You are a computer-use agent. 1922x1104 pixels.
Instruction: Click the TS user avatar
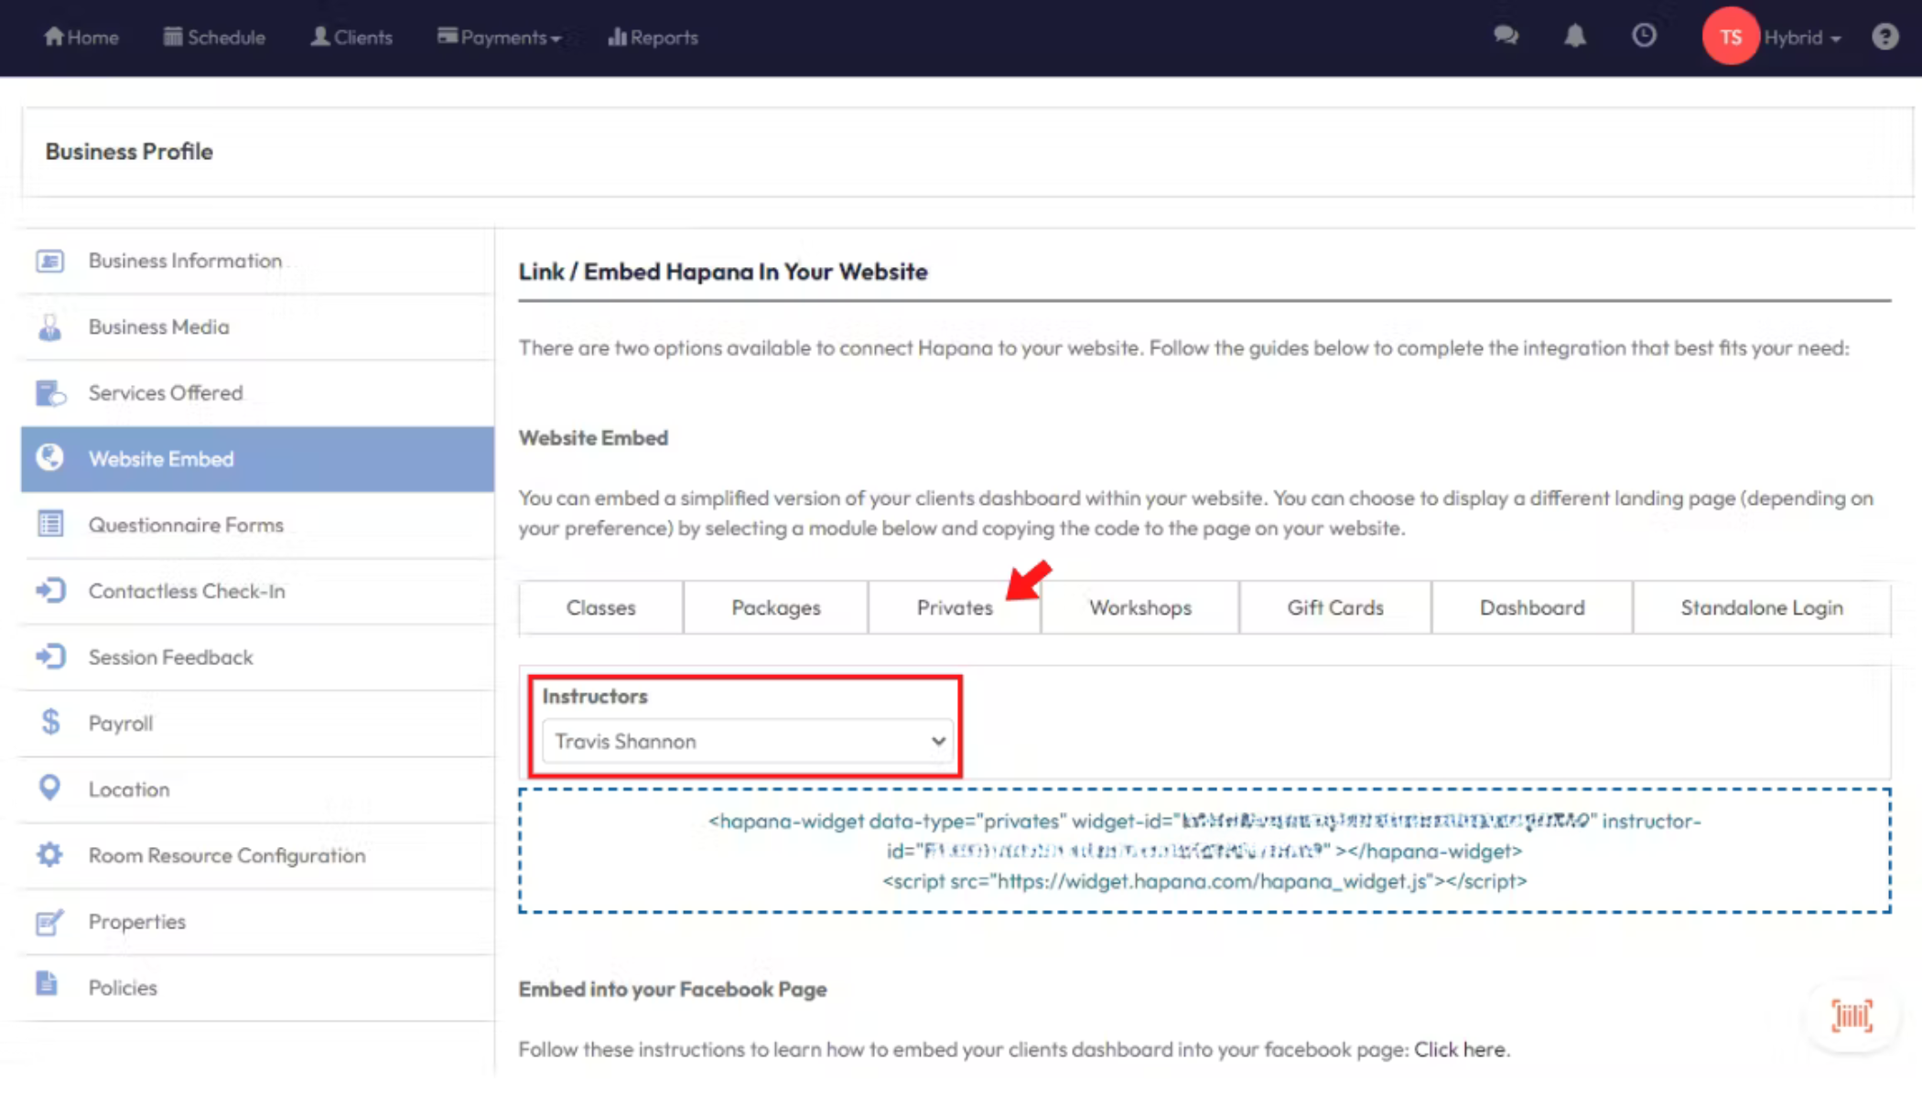[x=1730, y=37]
